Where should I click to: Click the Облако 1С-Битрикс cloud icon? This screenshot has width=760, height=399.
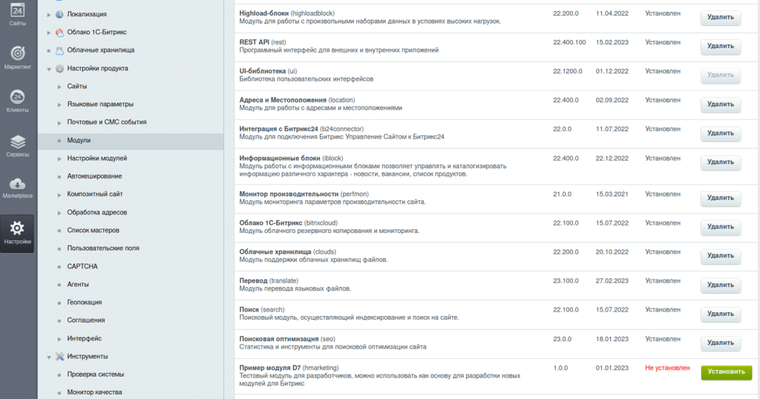[x=59, y=33]
